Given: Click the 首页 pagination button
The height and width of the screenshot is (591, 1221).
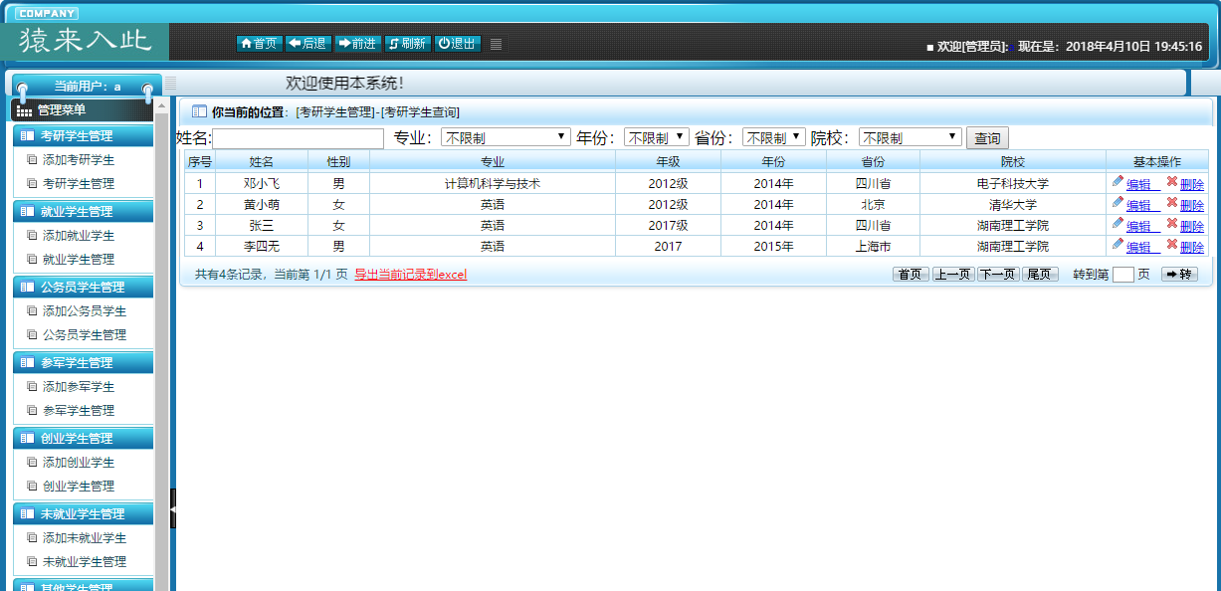Looking at the screenshot, I should (911, 275).
